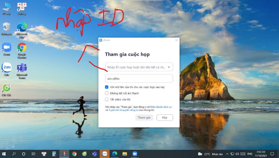Click the name field containing xin ctlhn
The width and height of the screenshot is (279, 158).
tap(139, 79)
